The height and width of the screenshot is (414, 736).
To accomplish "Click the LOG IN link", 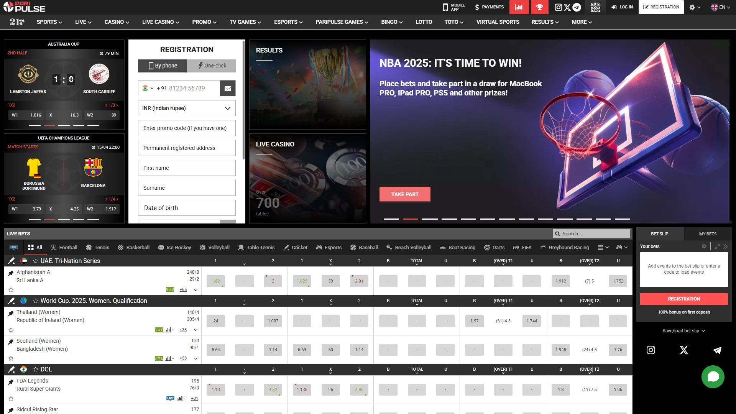I will (x=625, y=7).
